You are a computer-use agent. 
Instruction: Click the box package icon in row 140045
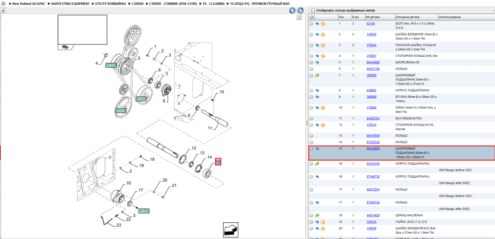322,35
